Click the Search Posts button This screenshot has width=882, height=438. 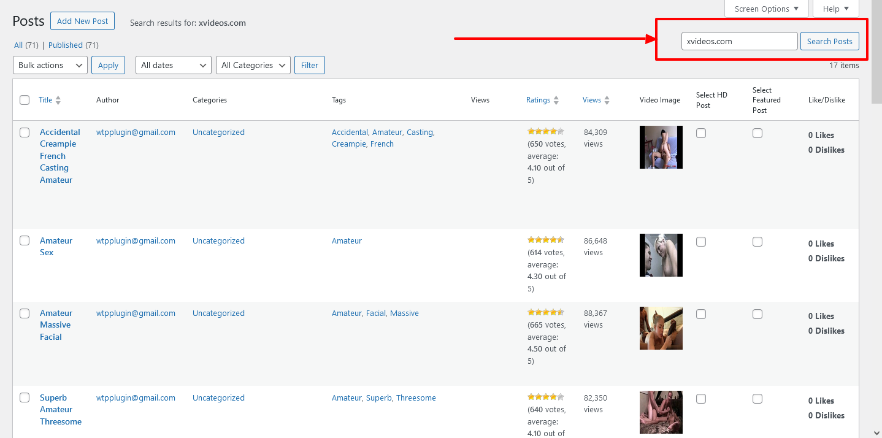[829, 40]
